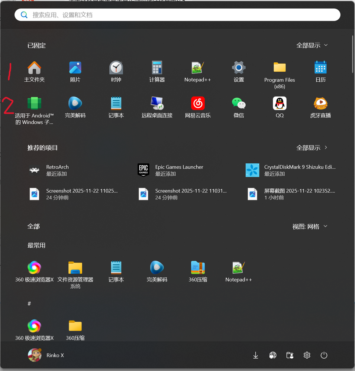Screen dimensions: 355x371
Task: Open the 主文件夹 pinned app
Action: [x=34, y=72]
